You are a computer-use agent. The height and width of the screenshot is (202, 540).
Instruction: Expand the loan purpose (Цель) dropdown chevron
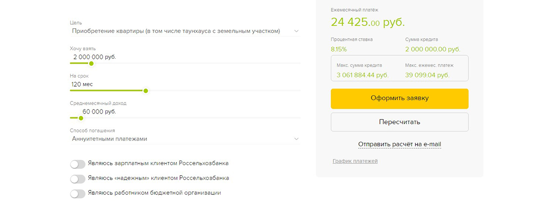coord(296,31)
